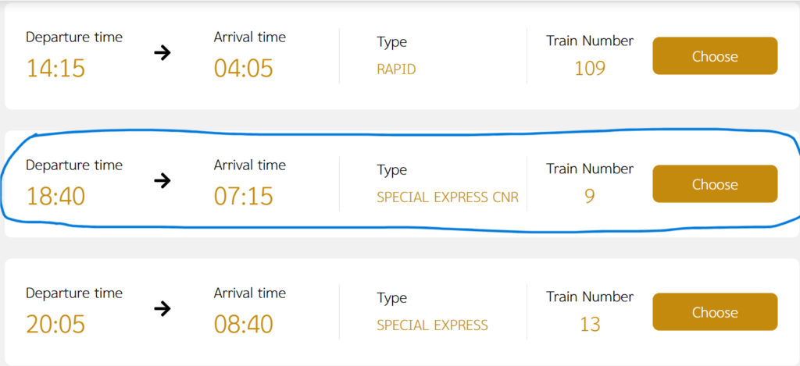Viewport: 800px width, 366px height.
Task: Click train number 109
Action: 590,69
